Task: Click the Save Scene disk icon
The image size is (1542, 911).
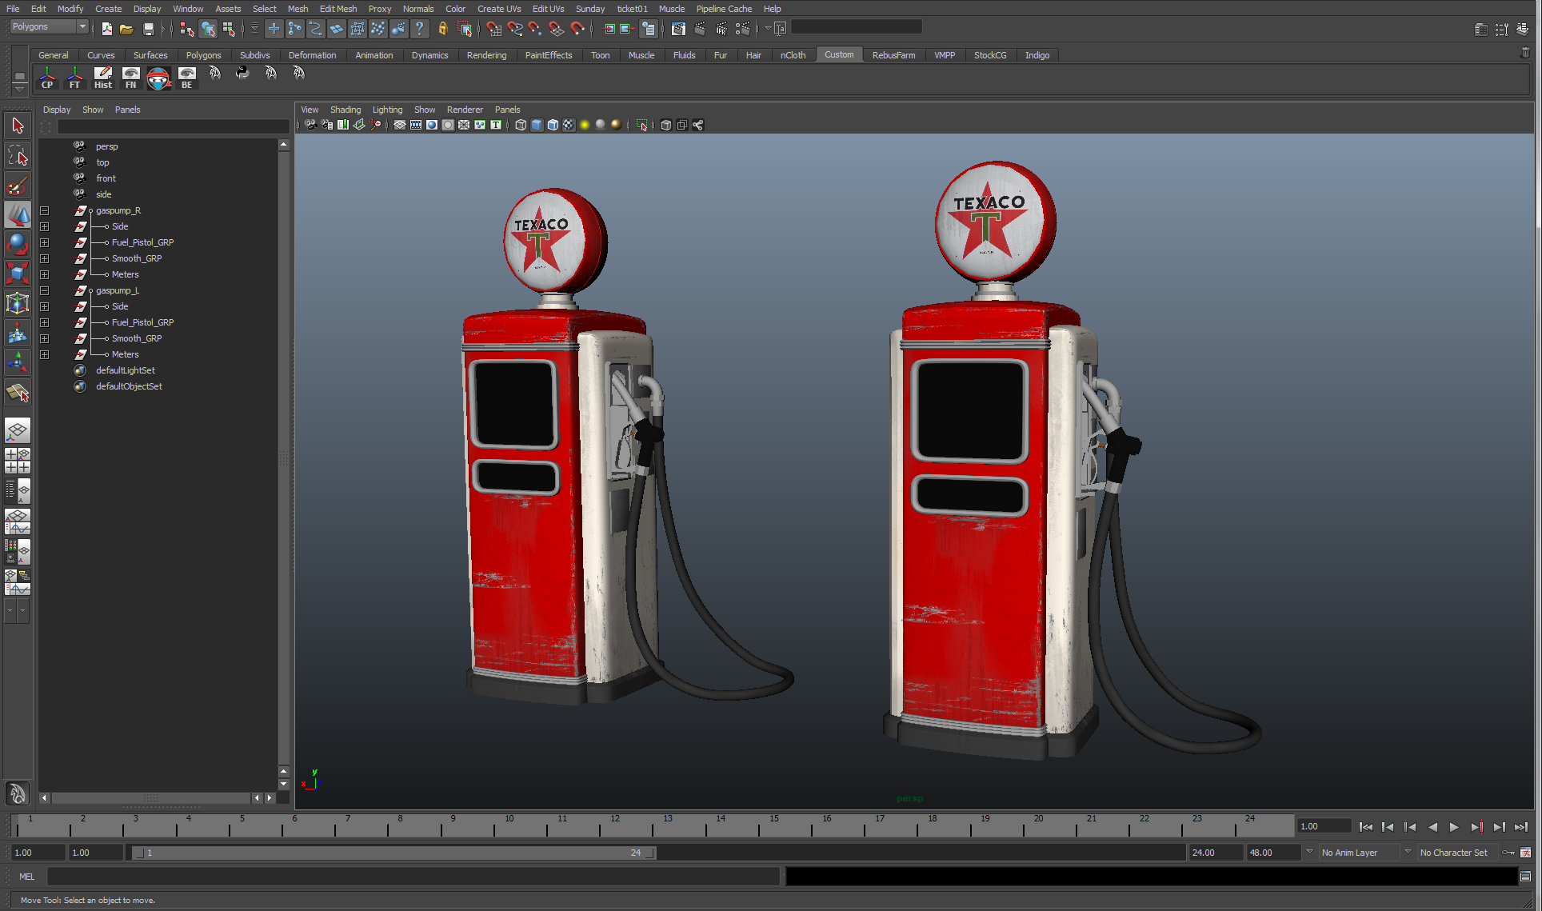Action: tap(148, 29)
